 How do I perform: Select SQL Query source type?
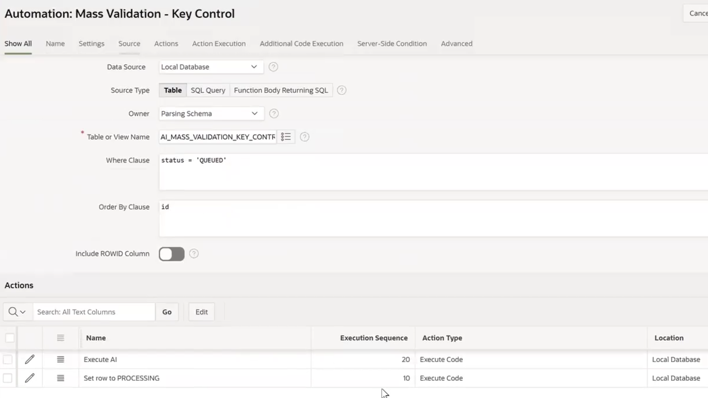point(208,90)
